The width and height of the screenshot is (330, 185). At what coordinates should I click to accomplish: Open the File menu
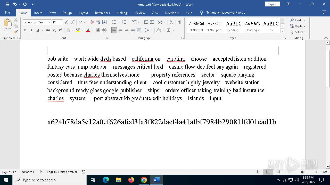click(x=7, y=13)
